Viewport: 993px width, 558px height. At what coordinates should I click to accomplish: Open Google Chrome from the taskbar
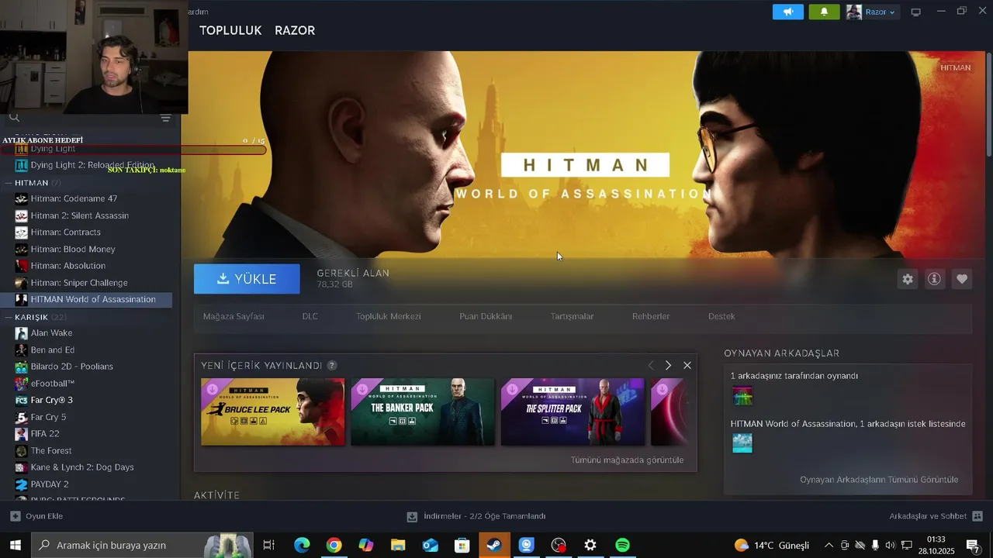tap(334, 545)
